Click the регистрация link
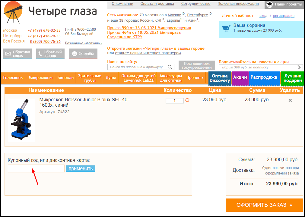 284,16
